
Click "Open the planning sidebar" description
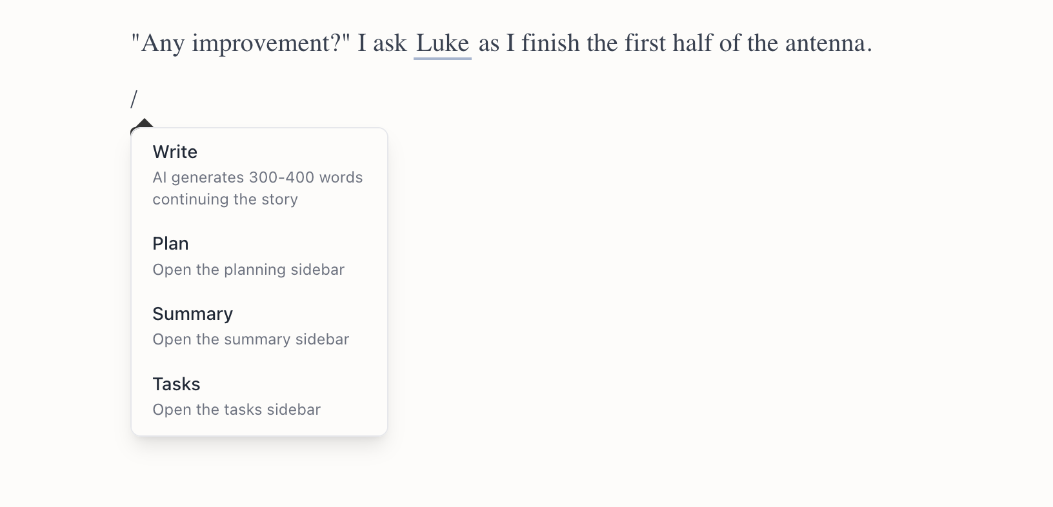pyautogui.click(x=248, y=270)
